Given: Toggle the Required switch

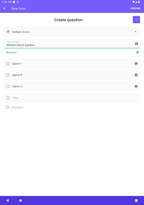Looking at the screenshot, I should coord(136,52).
